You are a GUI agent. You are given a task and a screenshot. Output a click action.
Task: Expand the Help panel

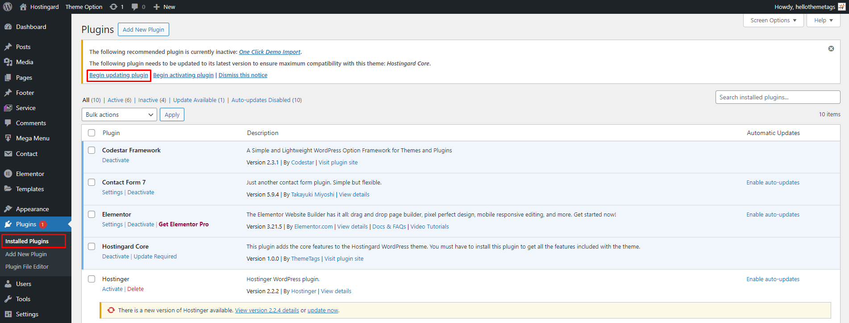824,20
